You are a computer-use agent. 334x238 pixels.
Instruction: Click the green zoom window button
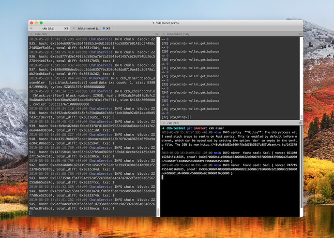point(41,23)
